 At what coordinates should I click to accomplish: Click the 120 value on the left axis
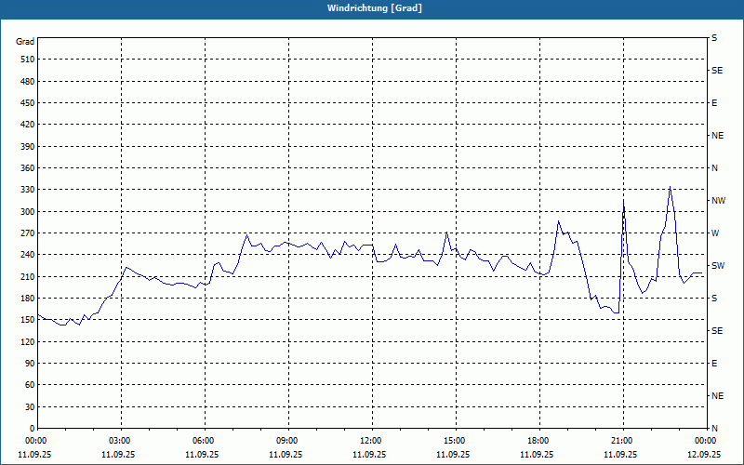click(28, 341)
